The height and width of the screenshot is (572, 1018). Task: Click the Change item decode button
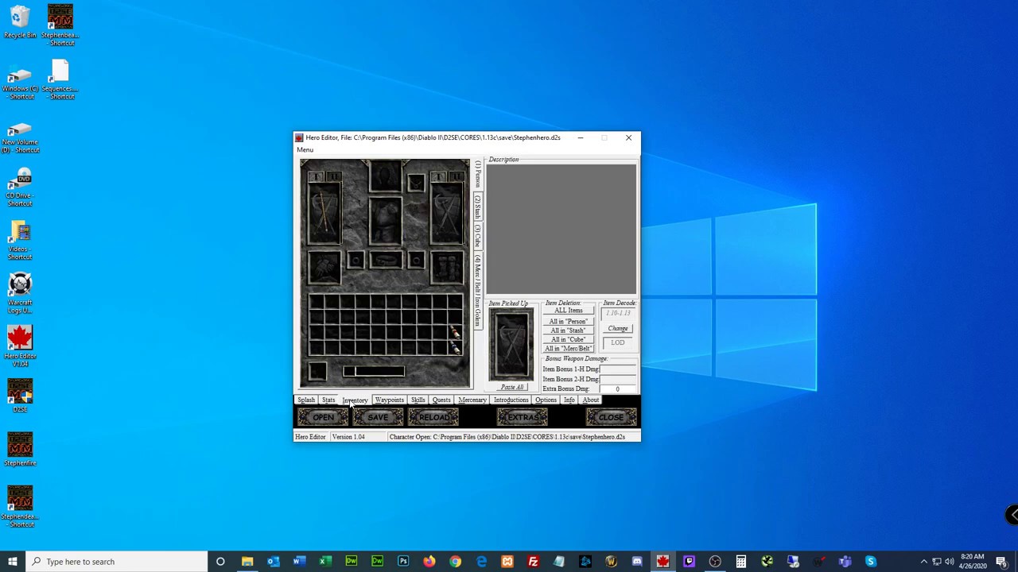tap(618, 328)
